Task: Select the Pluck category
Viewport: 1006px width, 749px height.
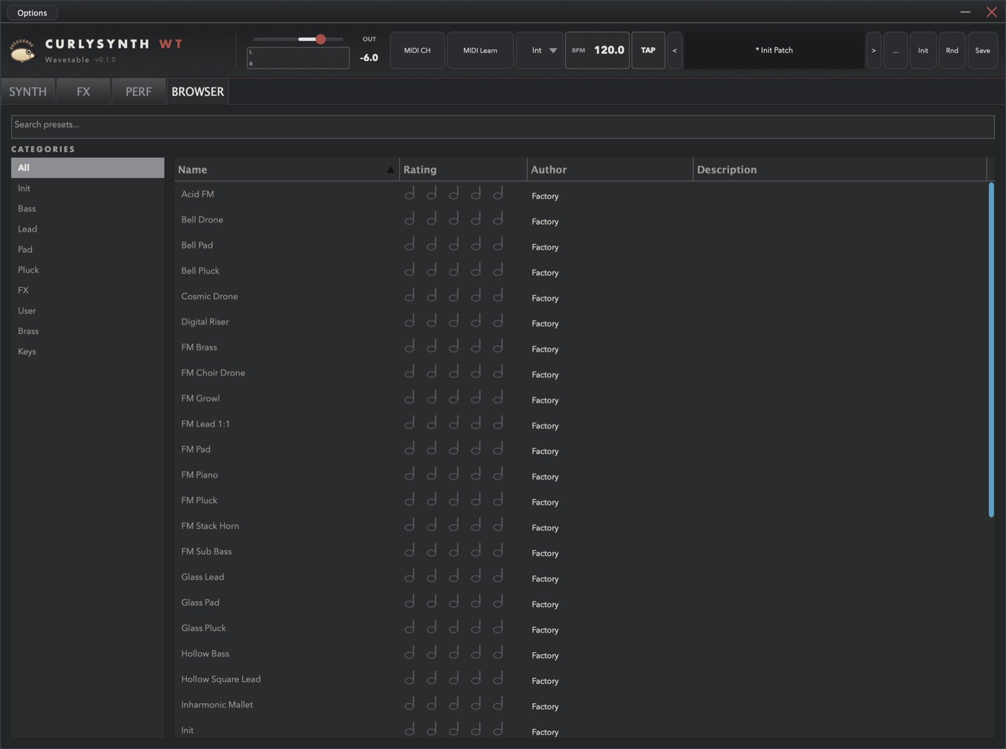Action: [x=87, y=270]
